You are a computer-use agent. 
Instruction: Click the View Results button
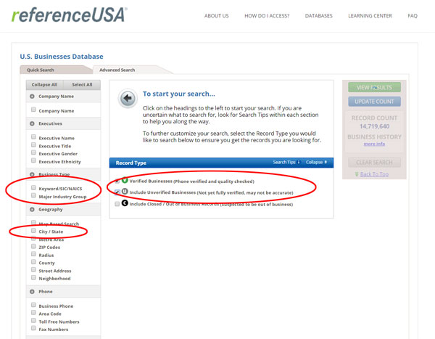point(374,88)
